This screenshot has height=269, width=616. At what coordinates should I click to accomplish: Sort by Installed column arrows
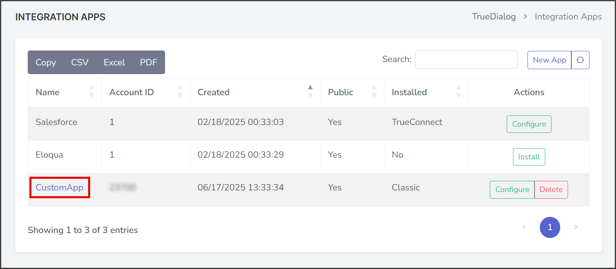click(458, 91)
